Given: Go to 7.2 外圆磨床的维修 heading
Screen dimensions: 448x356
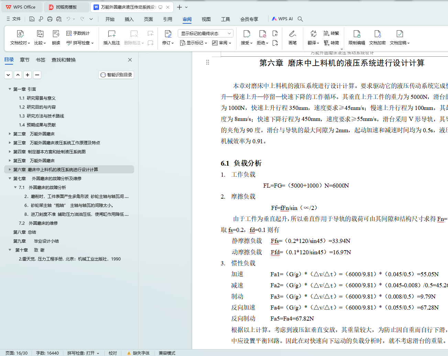Looking at the screenshot, I should 38,223.
